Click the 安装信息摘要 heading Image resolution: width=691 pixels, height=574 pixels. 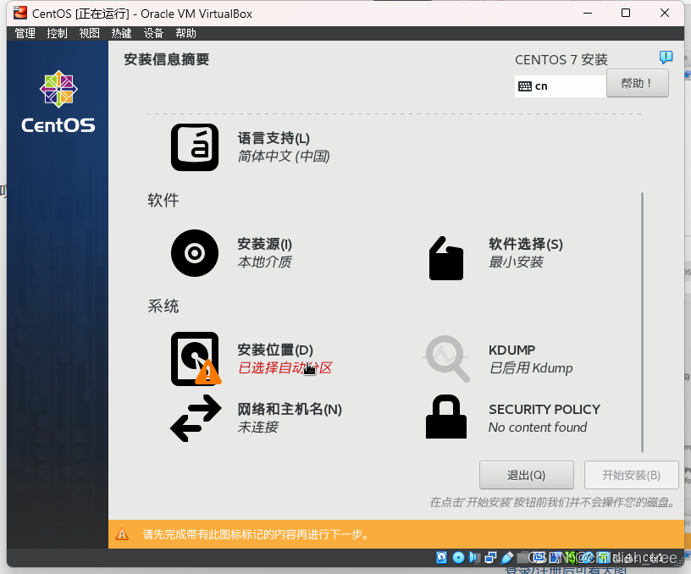point(167,59)
